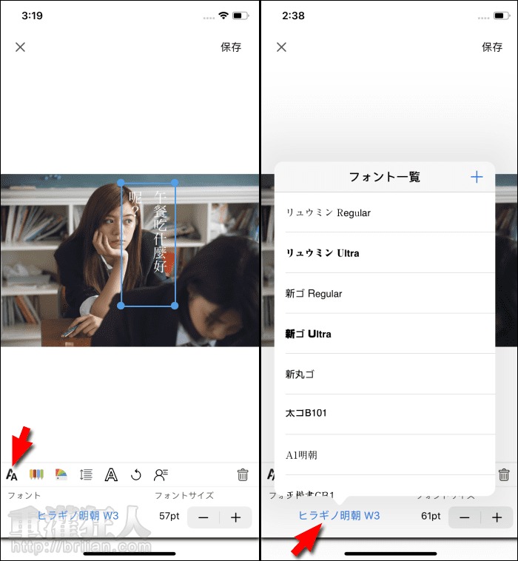Tap the outlined A text stroke icon

(x=111, y=475)
